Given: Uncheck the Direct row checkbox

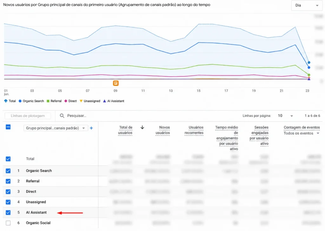Looking at the screenshot, I should coord(8,192).
